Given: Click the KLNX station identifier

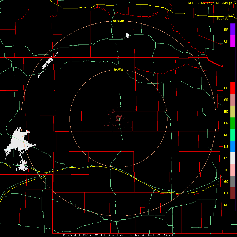Looking at the screenshot, I should (136, 235).
